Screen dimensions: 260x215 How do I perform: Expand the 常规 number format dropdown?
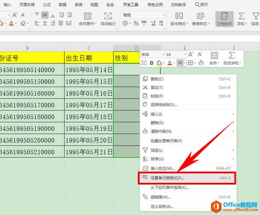(162, 15)
